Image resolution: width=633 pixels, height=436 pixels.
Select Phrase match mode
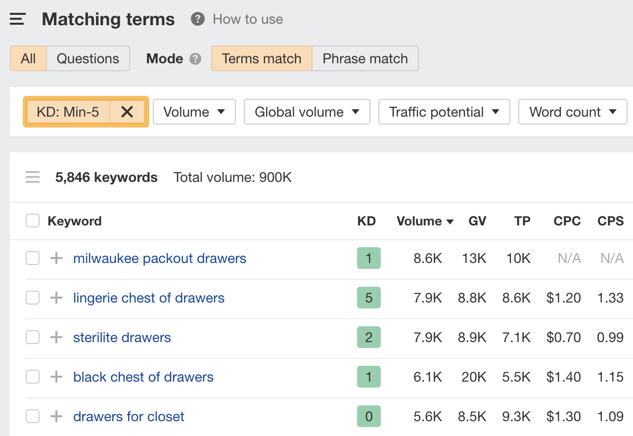click(x=365, y=58)
